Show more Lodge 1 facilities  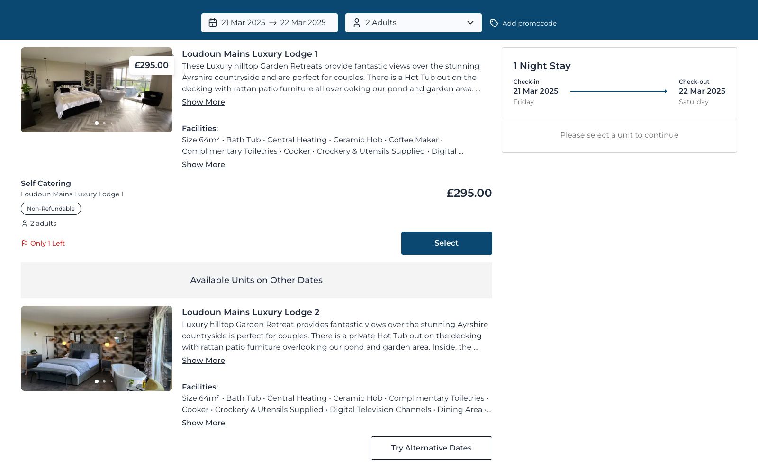coord(203,165)
